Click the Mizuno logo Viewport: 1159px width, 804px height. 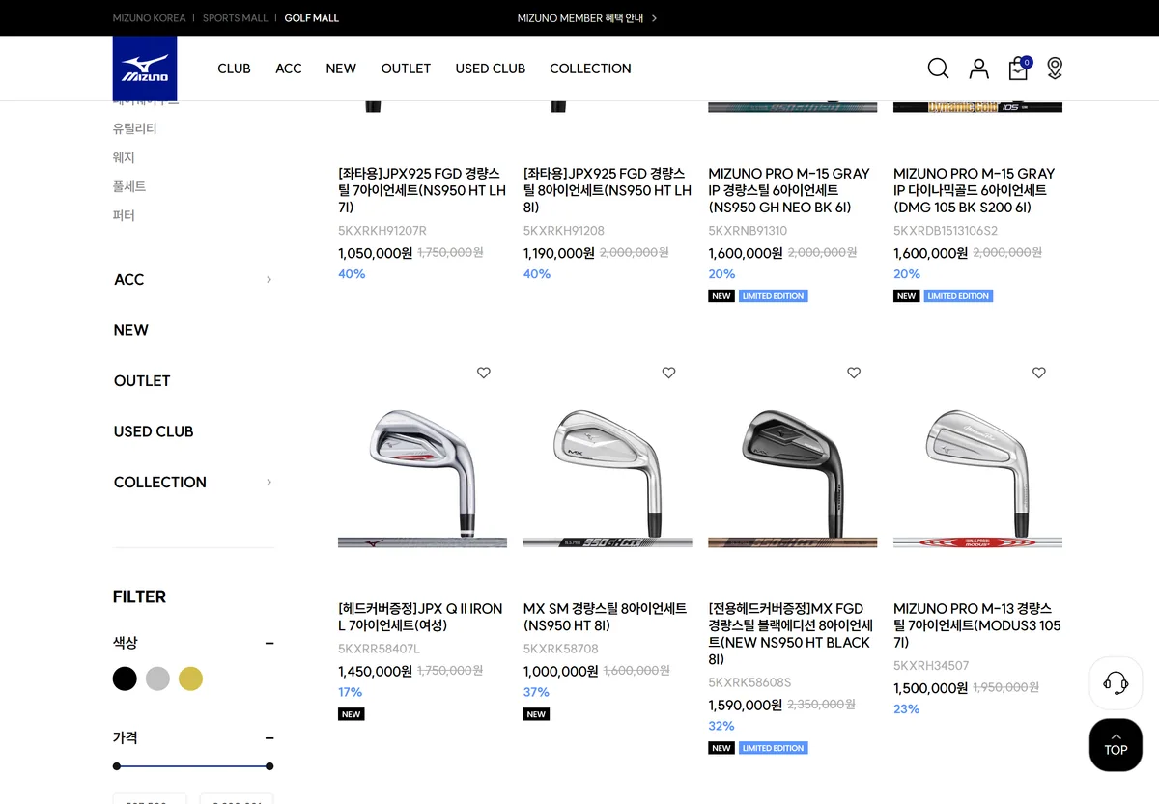[x=145, y=69]
